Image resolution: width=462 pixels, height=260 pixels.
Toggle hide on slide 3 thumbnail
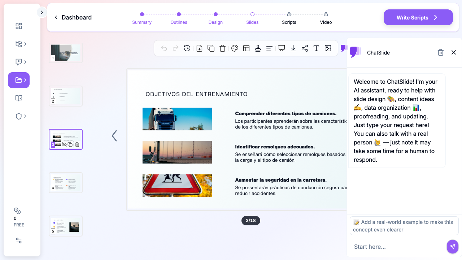pyautogui.click(x=64, y=144)
